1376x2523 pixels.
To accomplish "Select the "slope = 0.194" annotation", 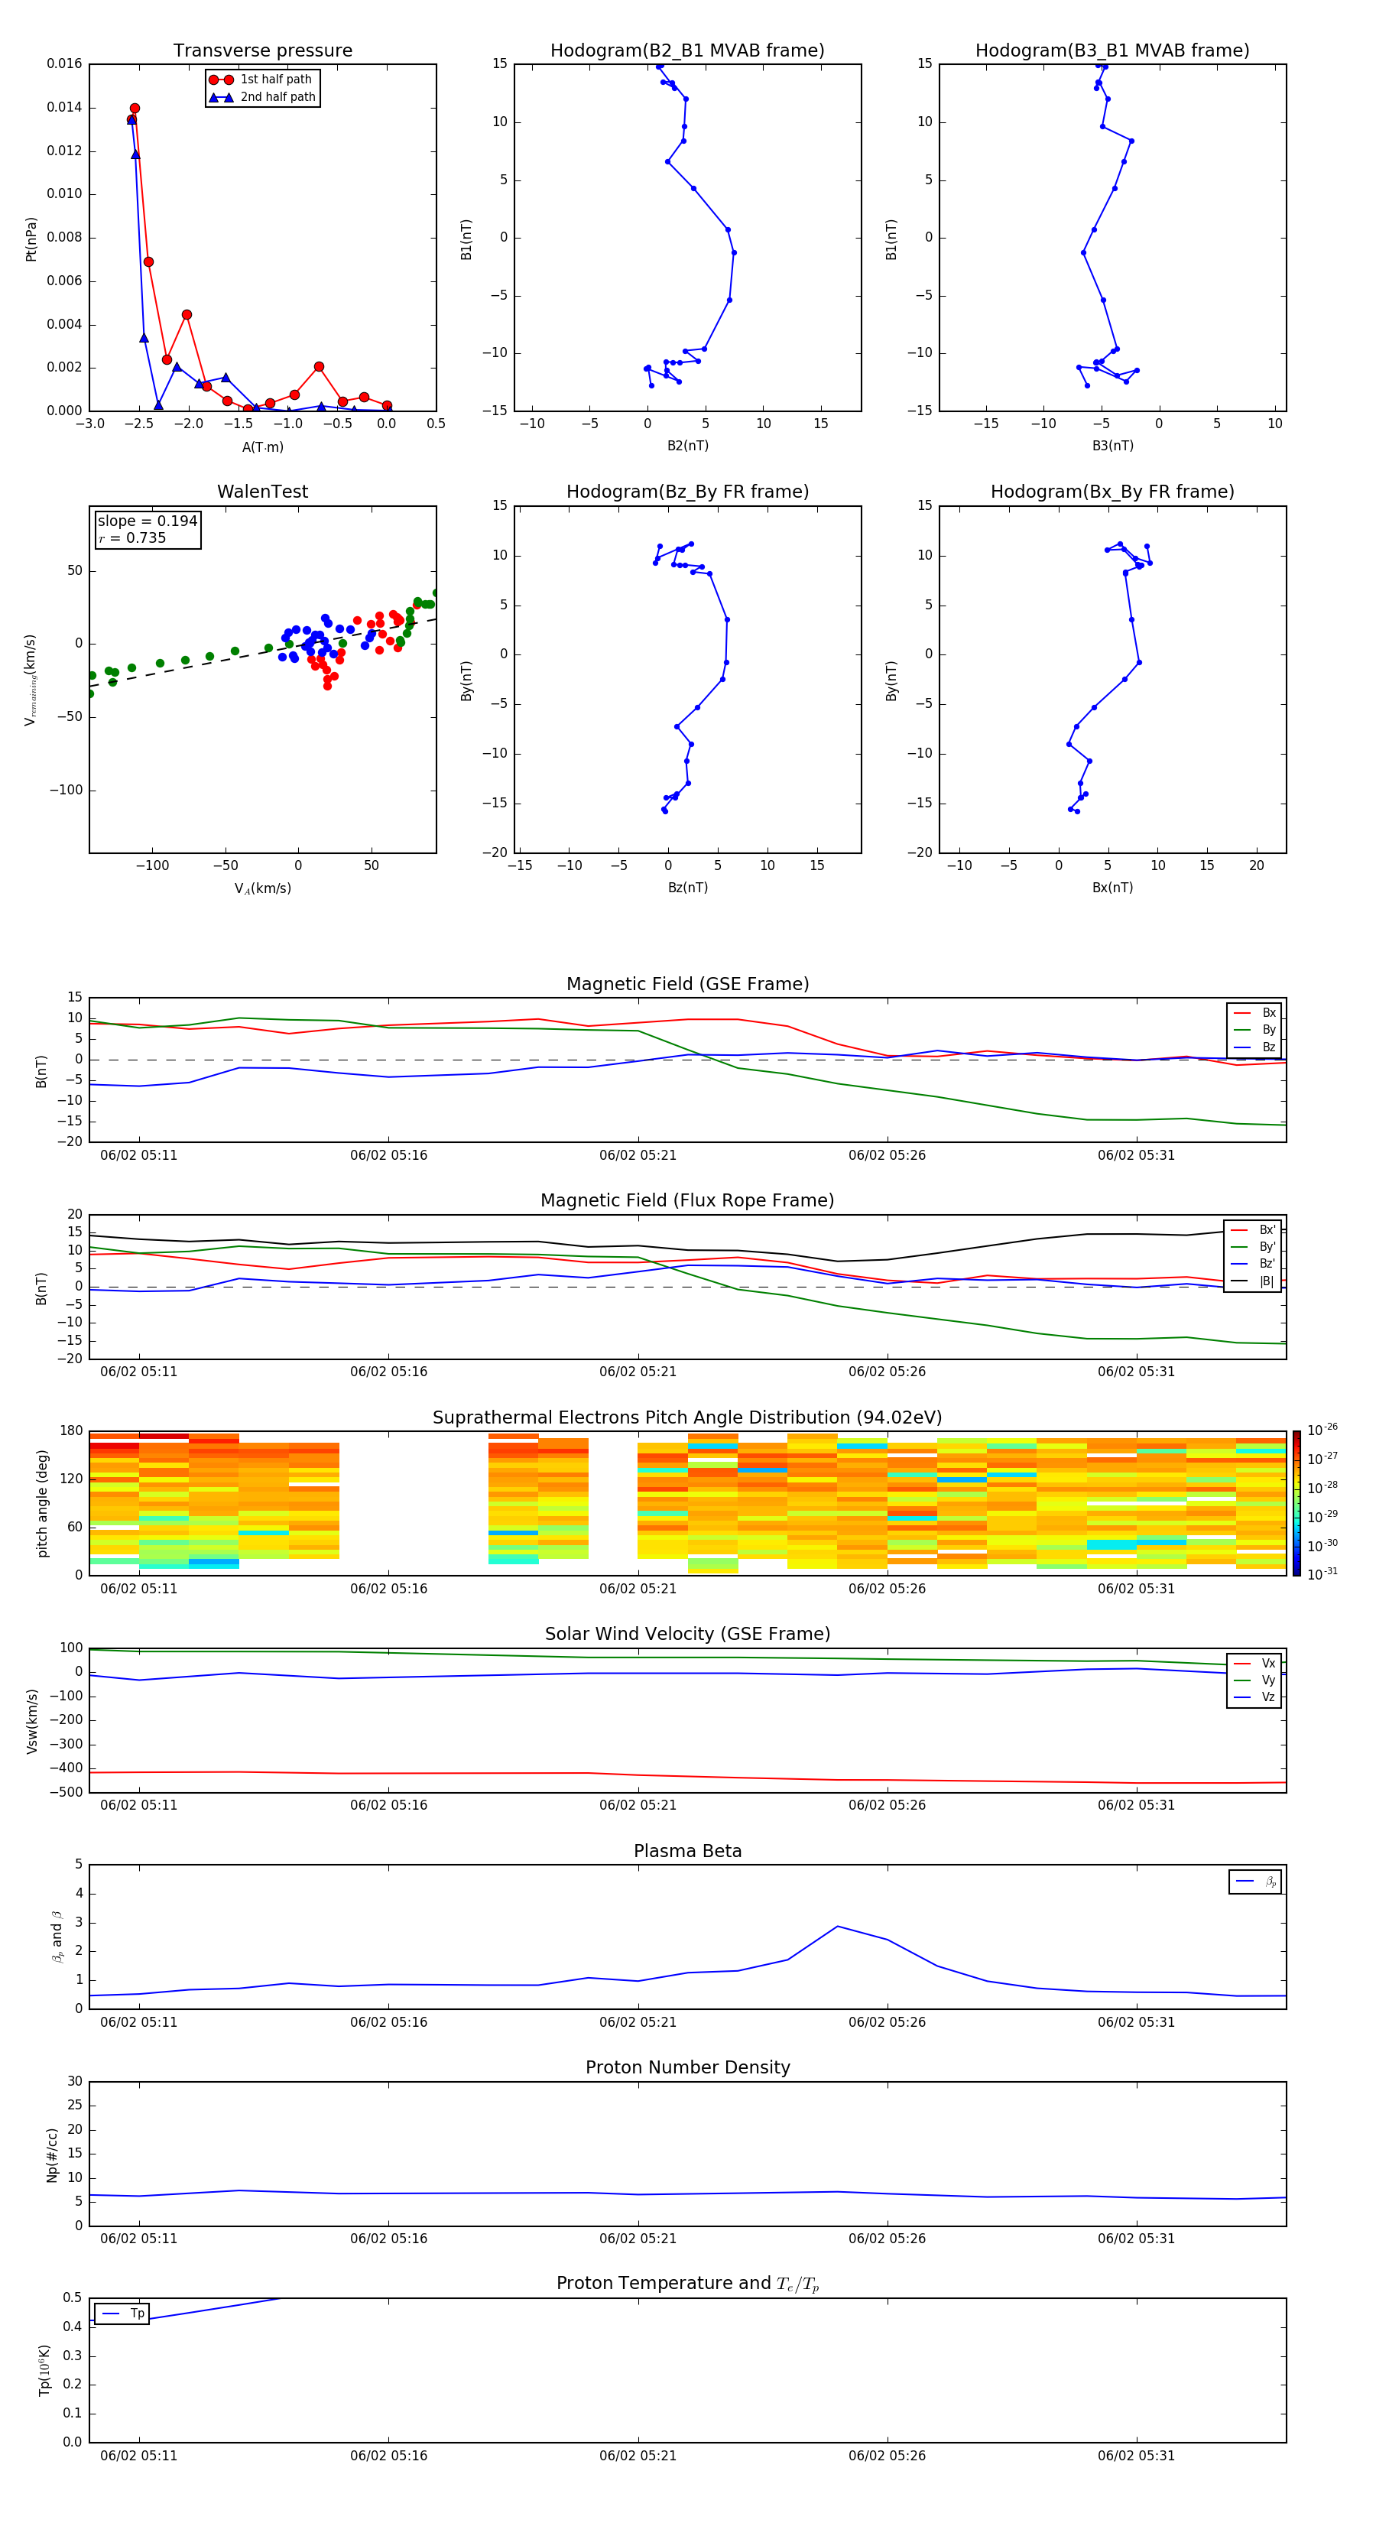I will [148, 521].
